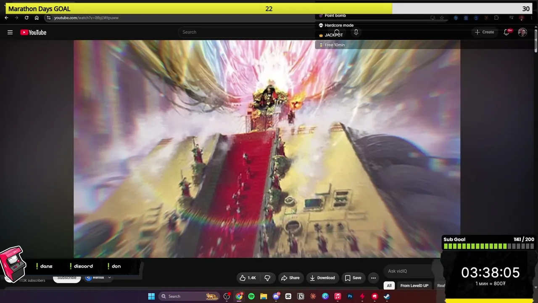Open the browser extensions puzzle icon

coord(496,18)
